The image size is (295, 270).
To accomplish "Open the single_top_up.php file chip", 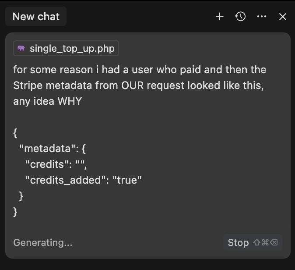I will pos(66,49).
